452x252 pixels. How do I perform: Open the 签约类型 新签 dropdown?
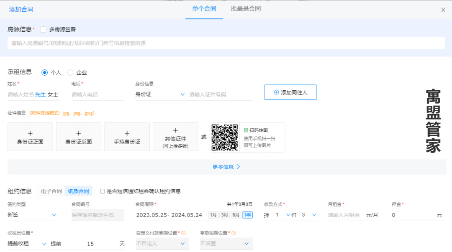pyautogui.click(x=32, y=215)
